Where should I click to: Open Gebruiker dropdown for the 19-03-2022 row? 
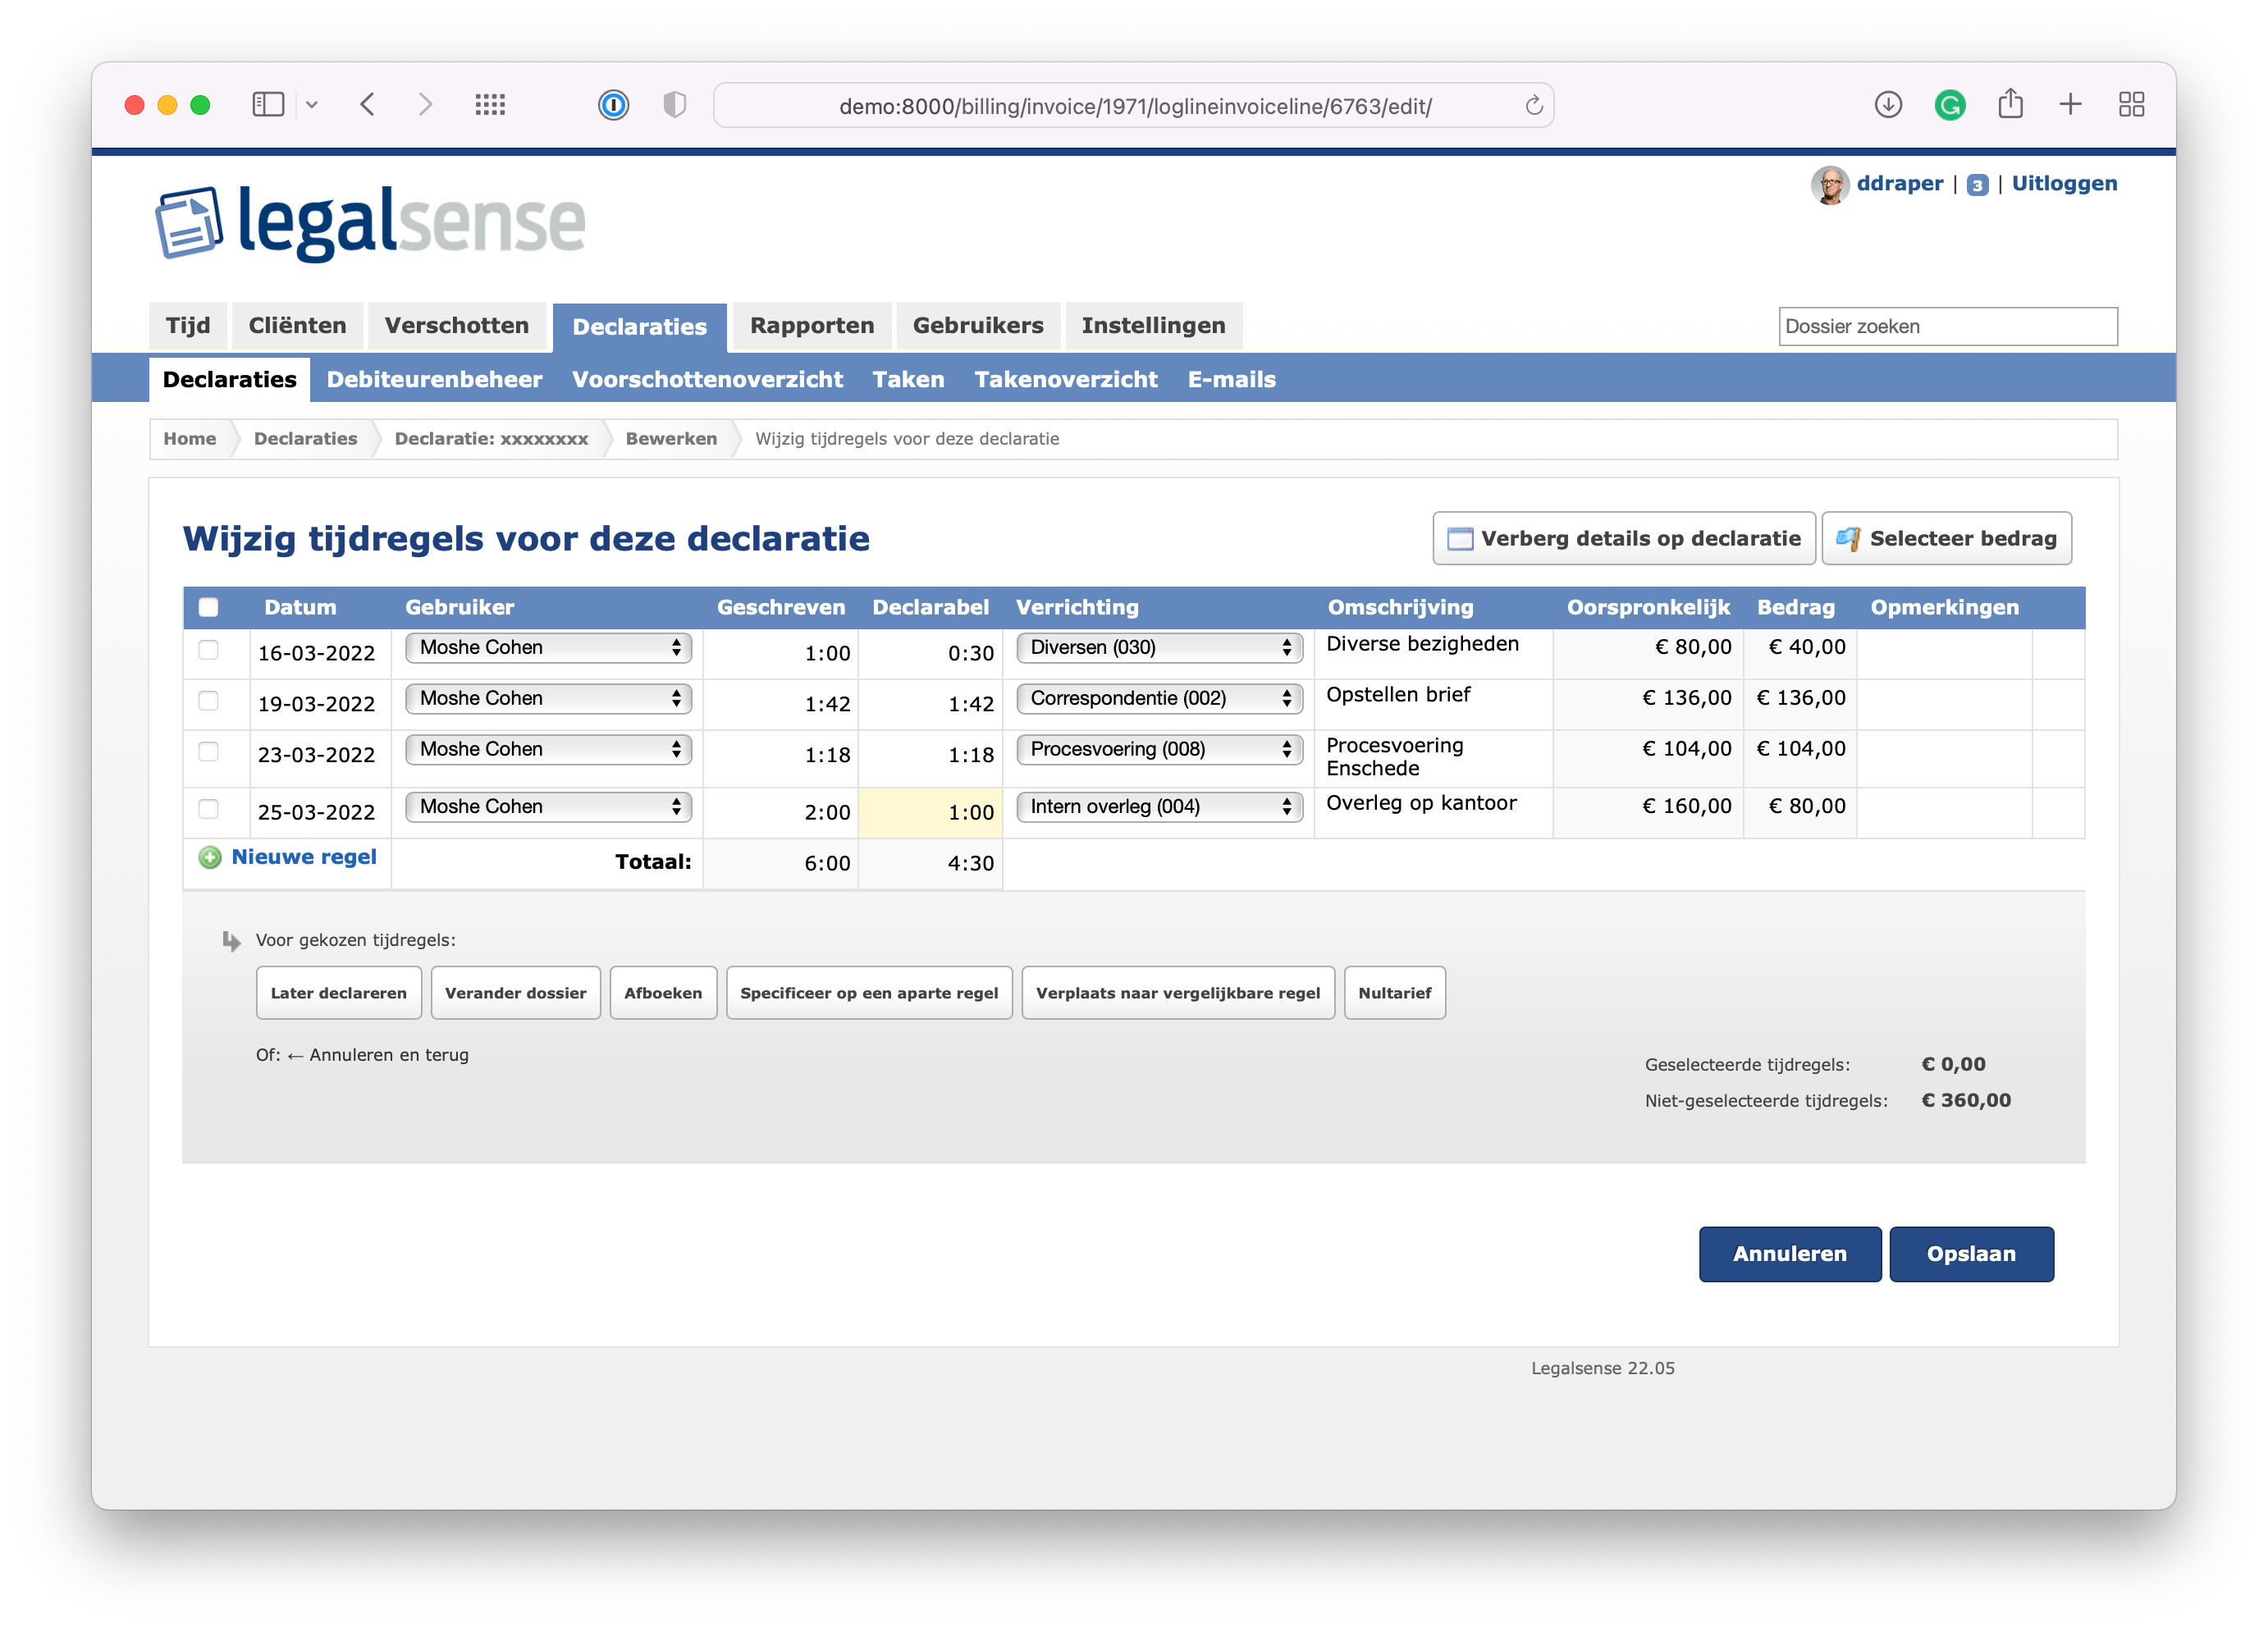(x=548, y=699)
